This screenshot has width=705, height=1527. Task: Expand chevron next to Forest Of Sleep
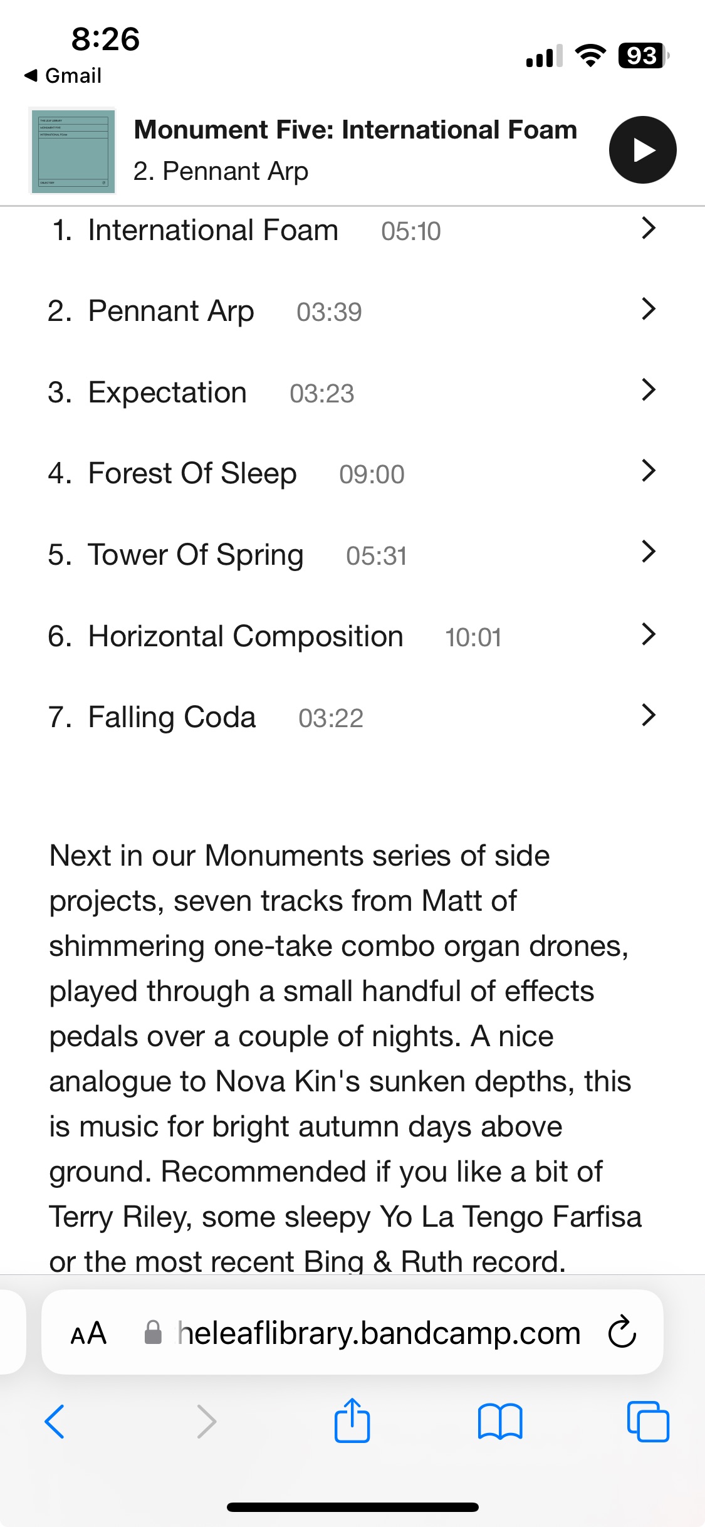(649, 470)
